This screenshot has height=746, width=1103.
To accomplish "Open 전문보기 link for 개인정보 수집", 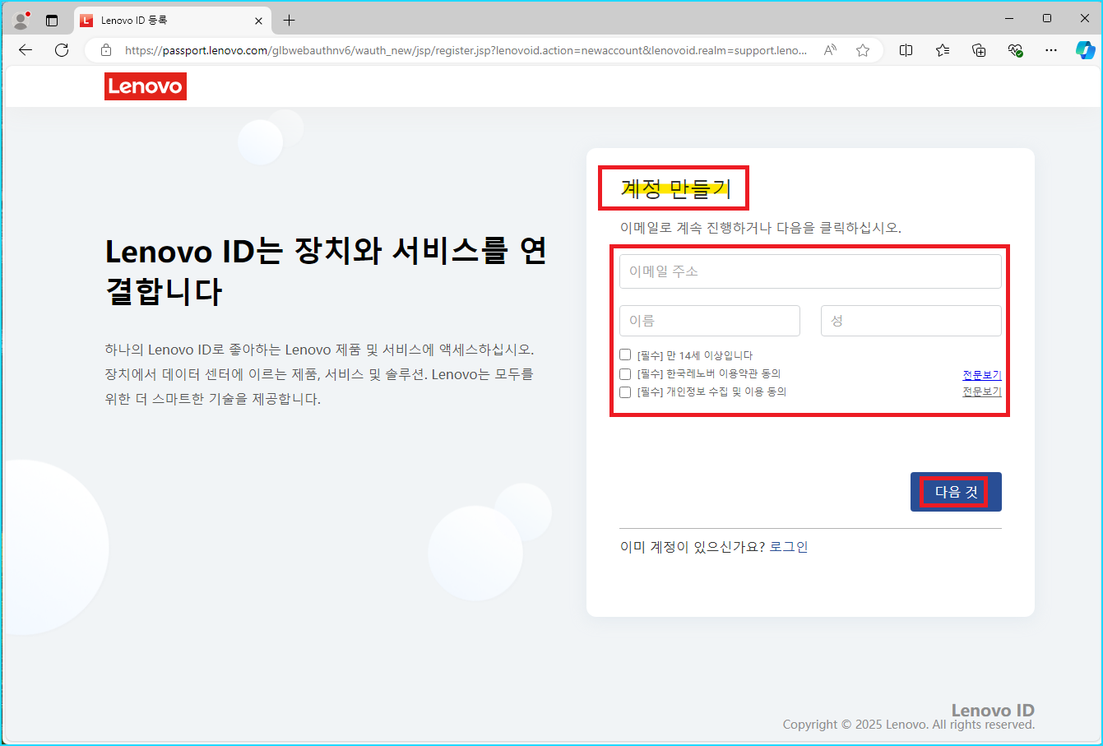I will tap(982, 392).
